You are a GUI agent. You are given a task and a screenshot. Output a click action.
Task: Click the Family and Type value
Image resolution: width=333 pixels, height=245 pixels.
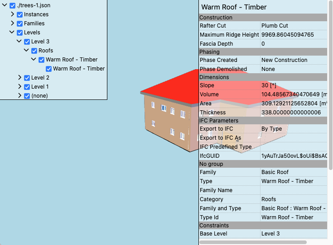(294, 208)
